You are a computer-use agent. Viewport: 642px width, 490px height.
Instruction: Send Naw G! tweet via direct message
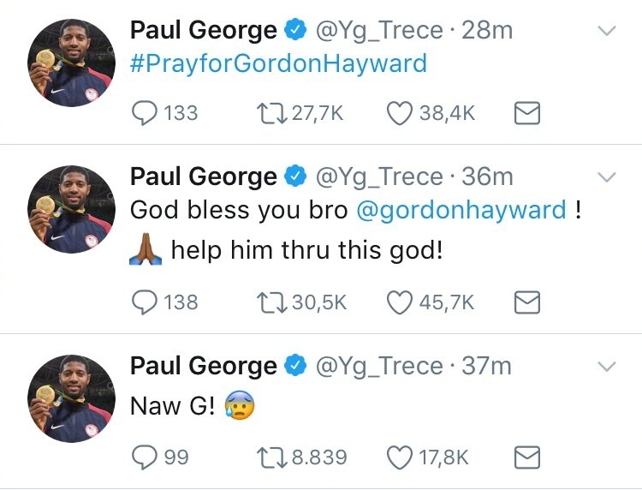click(x=527, y=457)
